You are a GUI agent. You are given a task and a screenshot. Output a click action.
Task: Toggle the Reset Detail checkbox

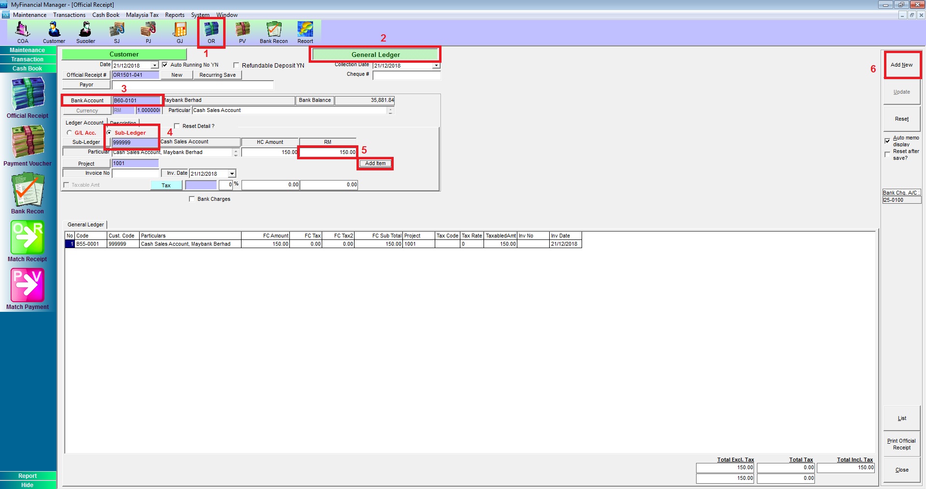click(x=177, y=126)
